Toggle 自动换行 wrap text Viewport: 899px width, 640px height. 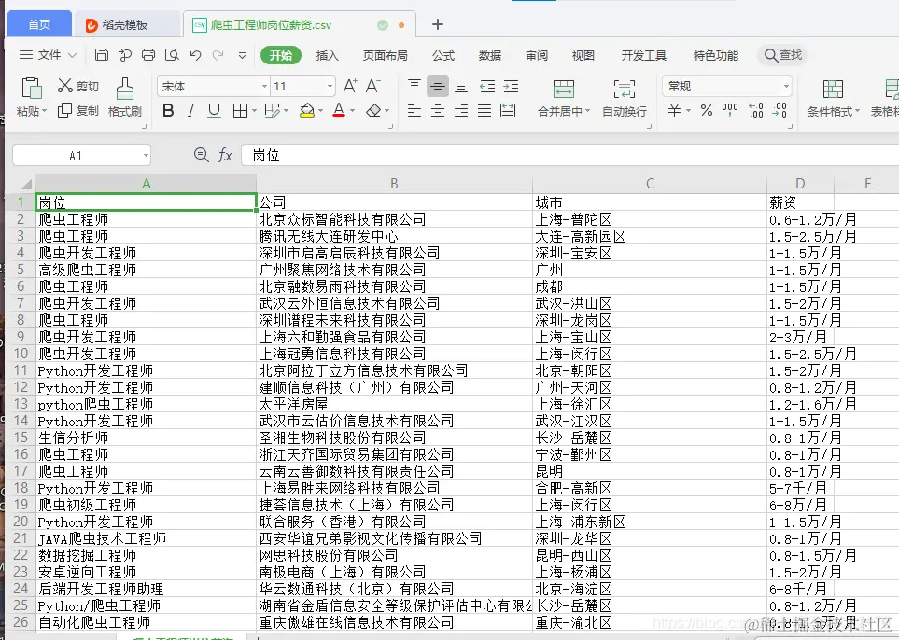tap(625, 97)
